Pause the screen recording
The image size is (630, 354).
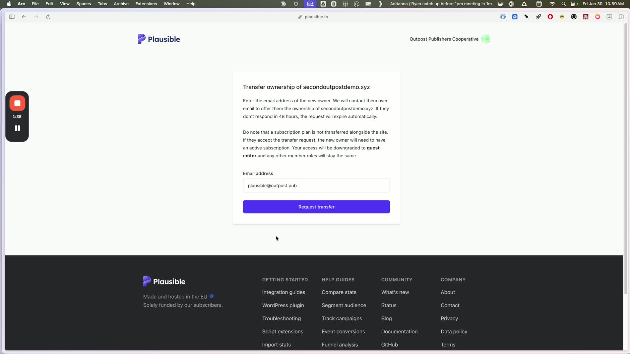(x=17, y=128)
